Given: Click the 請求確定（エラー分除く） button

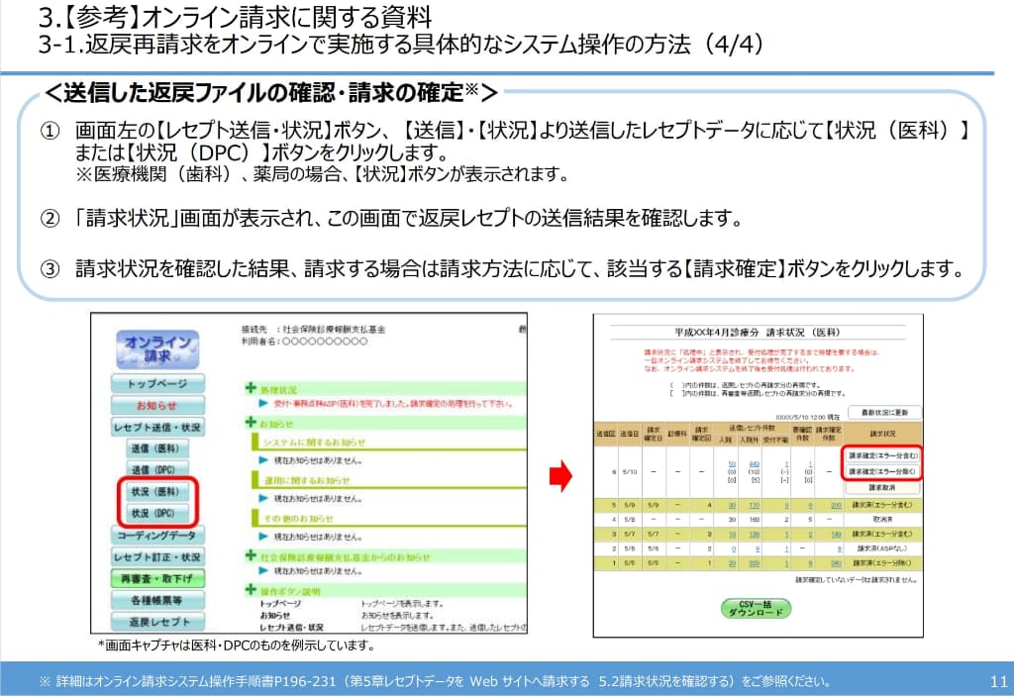Looking at the screenshot, I should pos(883,469).
